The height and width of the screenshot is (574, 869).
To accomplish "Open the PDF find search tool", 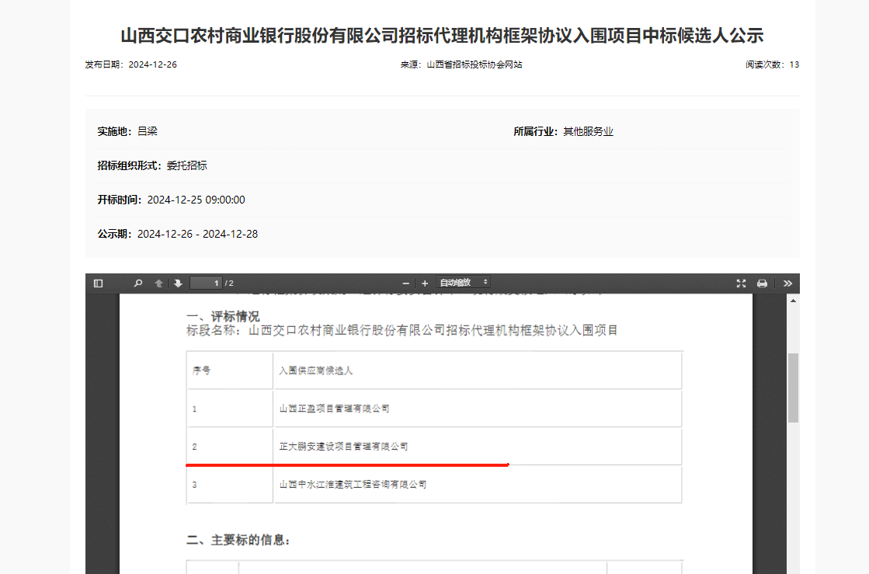I will (x=138, y=284).
